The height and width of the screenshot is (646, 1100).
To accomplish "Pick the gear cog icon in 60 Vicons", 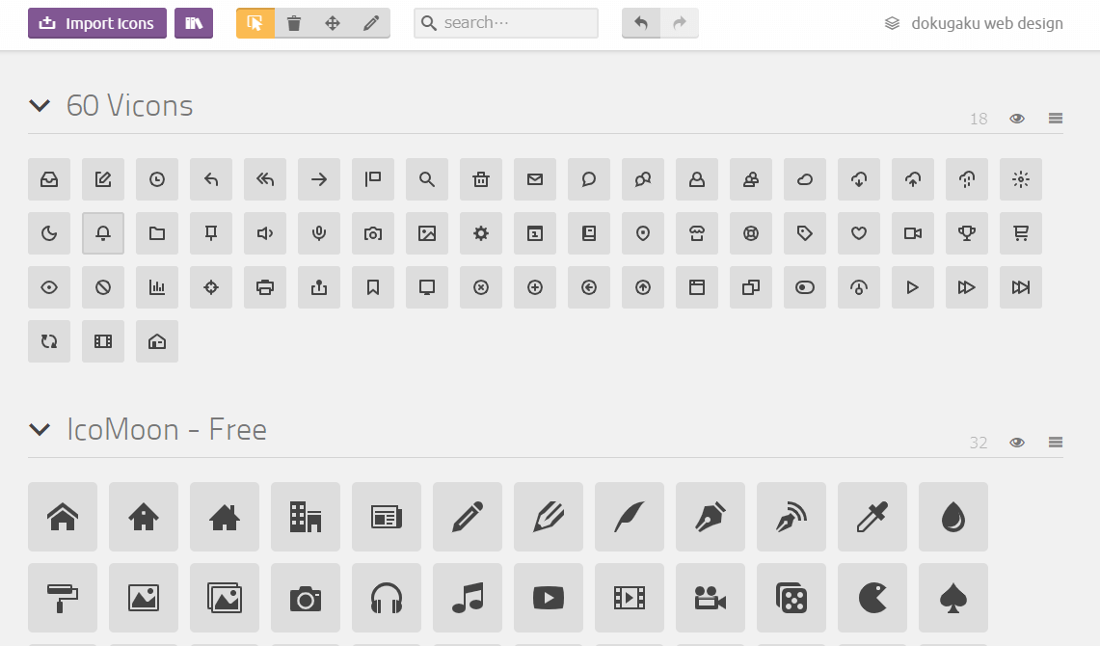I will click(481, 233).
